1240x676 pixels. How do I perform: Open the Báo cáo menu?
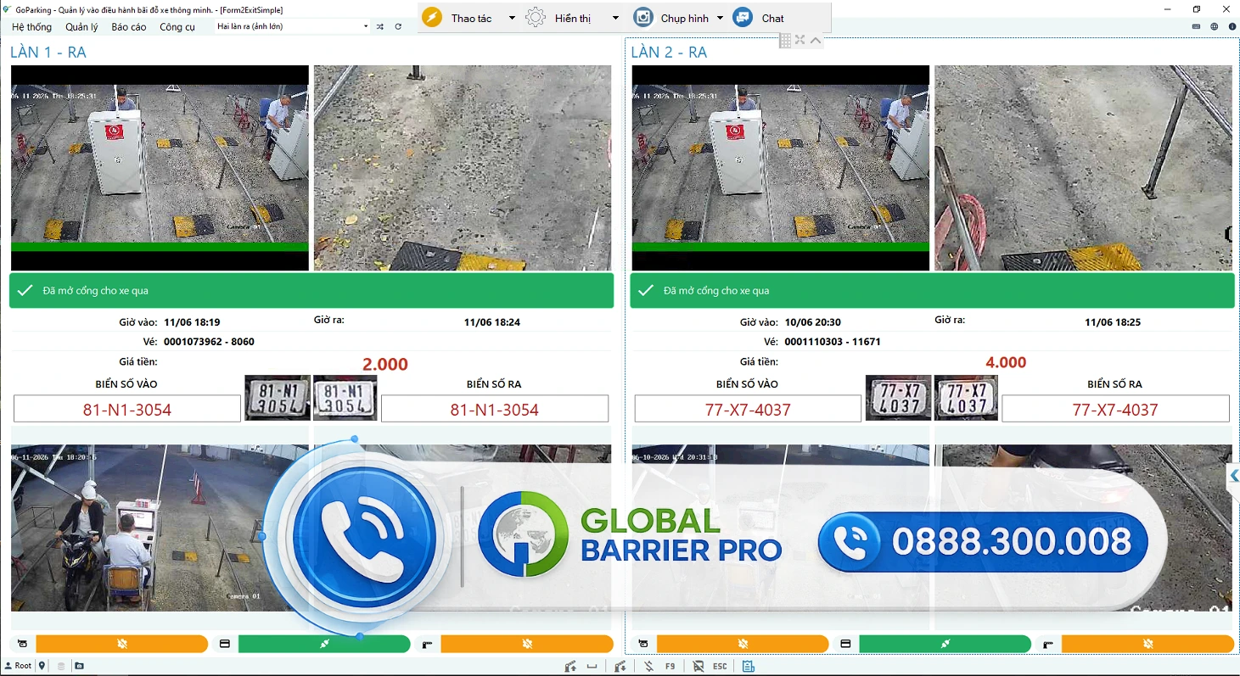(x=129, y=27)
